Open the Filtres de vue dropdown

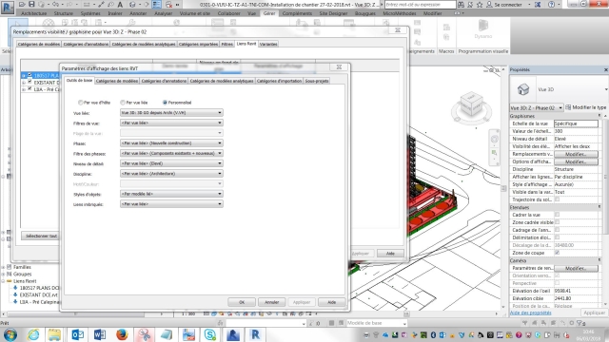171,123
